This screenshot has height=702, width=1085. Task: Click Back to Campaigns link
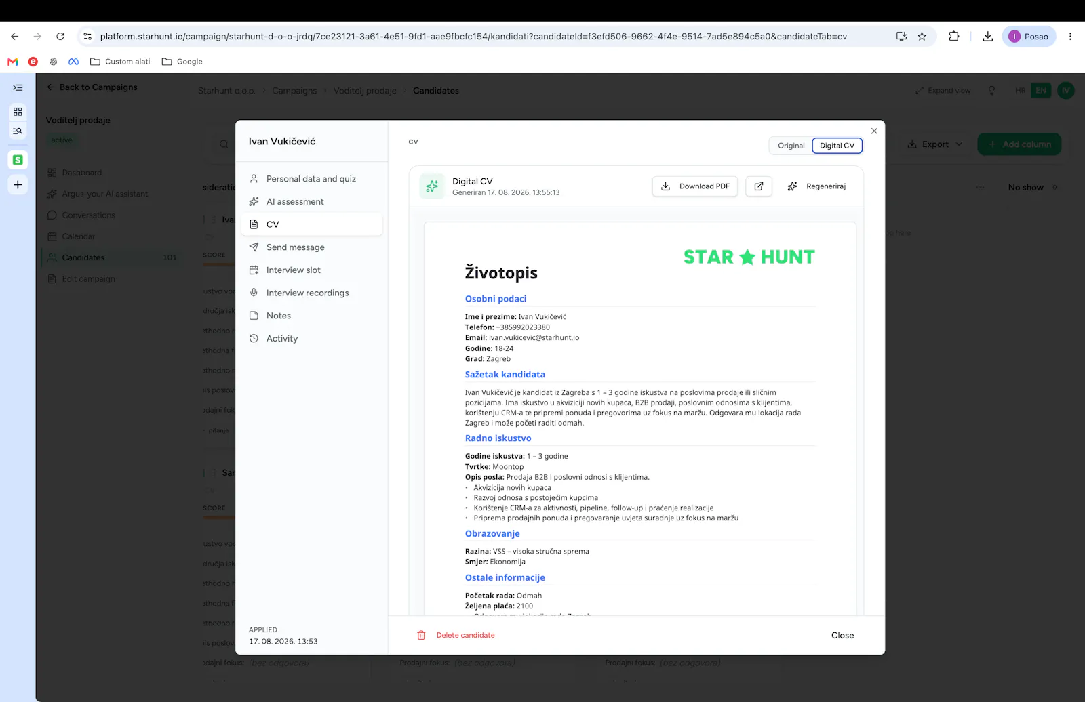[x=92, y=87]
